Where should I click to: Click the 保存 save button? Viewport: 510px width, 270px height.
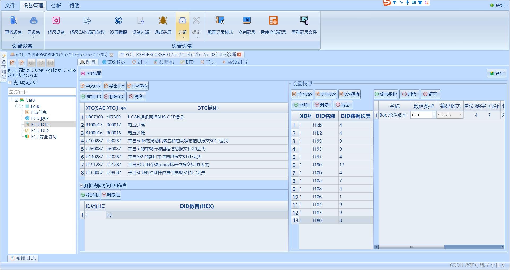(x=497, y=73)
